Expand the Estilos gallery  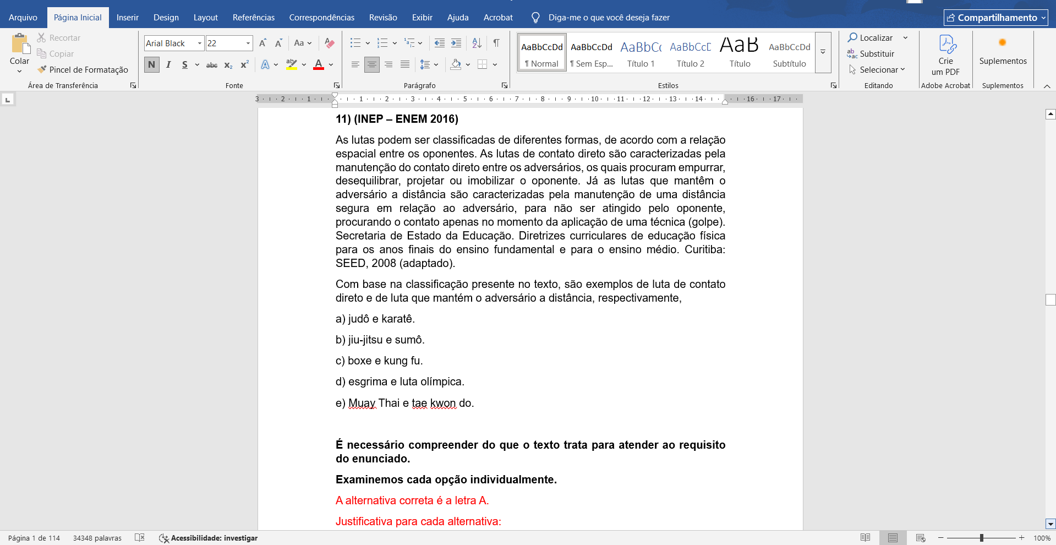click(x=823, y=52)
